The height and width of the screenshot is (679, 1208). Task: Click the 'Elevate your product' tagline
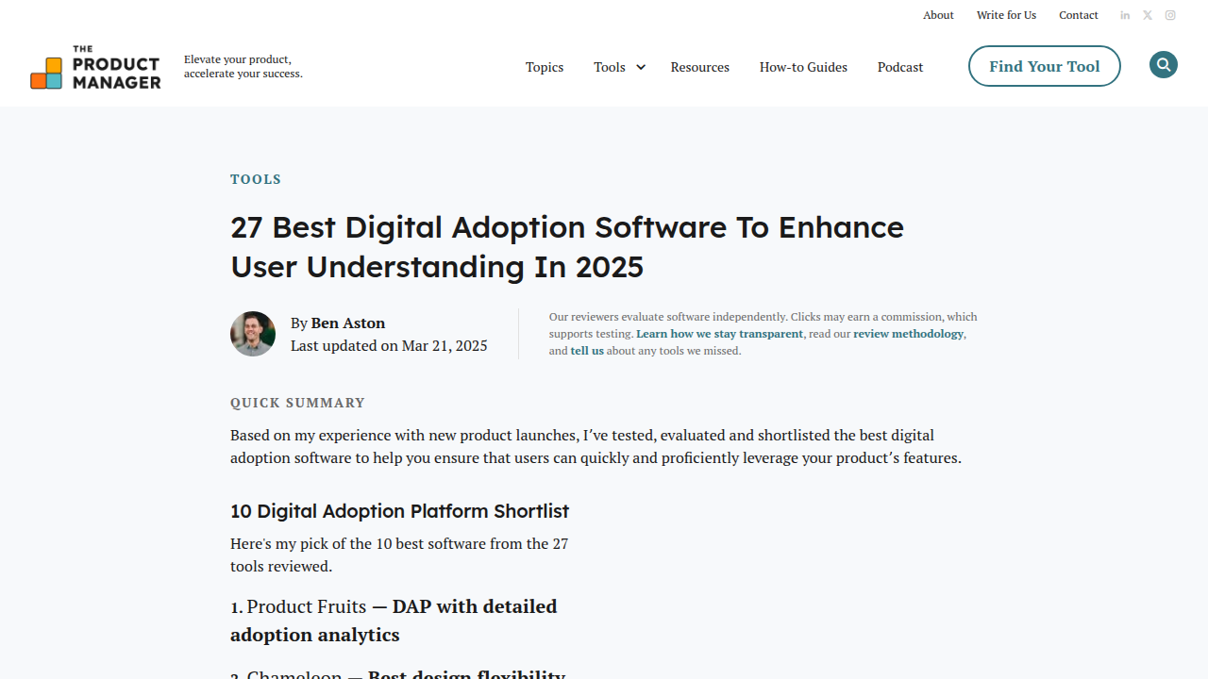243,66
